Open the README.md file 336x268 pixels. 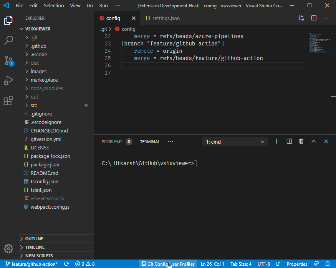point(56,173)
